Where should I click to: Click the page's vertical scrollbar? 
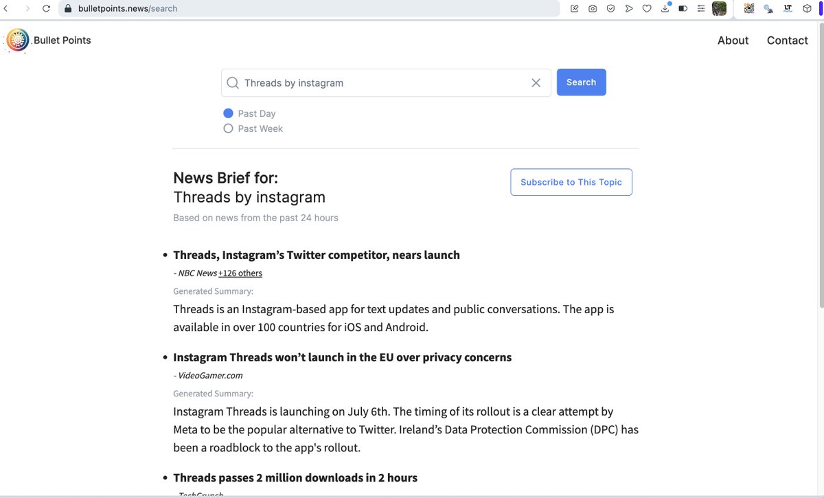821,165
